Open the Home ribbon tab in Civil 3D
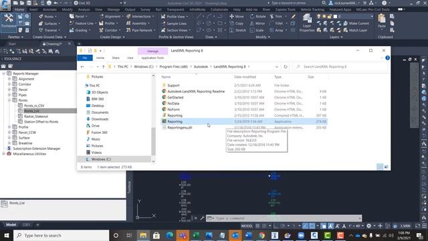The height and width of the screenshot is (241, 428). pyautogui.click(x=19, y=9)
